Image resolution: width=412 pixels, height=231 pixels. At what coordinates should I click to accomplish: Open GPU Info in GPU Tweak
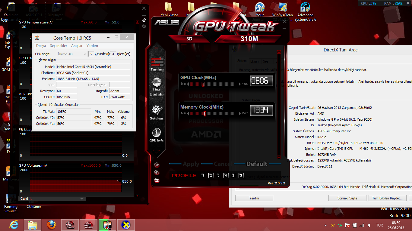[x=157, y=135]
